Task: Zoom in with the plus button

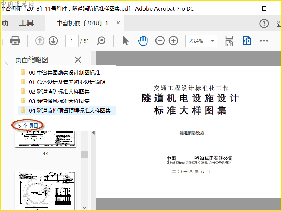Action: (x=173, y=41)
